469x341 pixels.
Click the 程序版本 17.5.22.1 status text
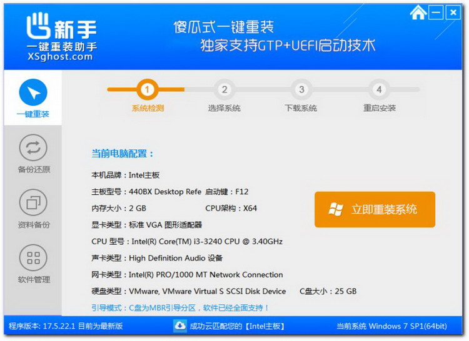[66, 326]
